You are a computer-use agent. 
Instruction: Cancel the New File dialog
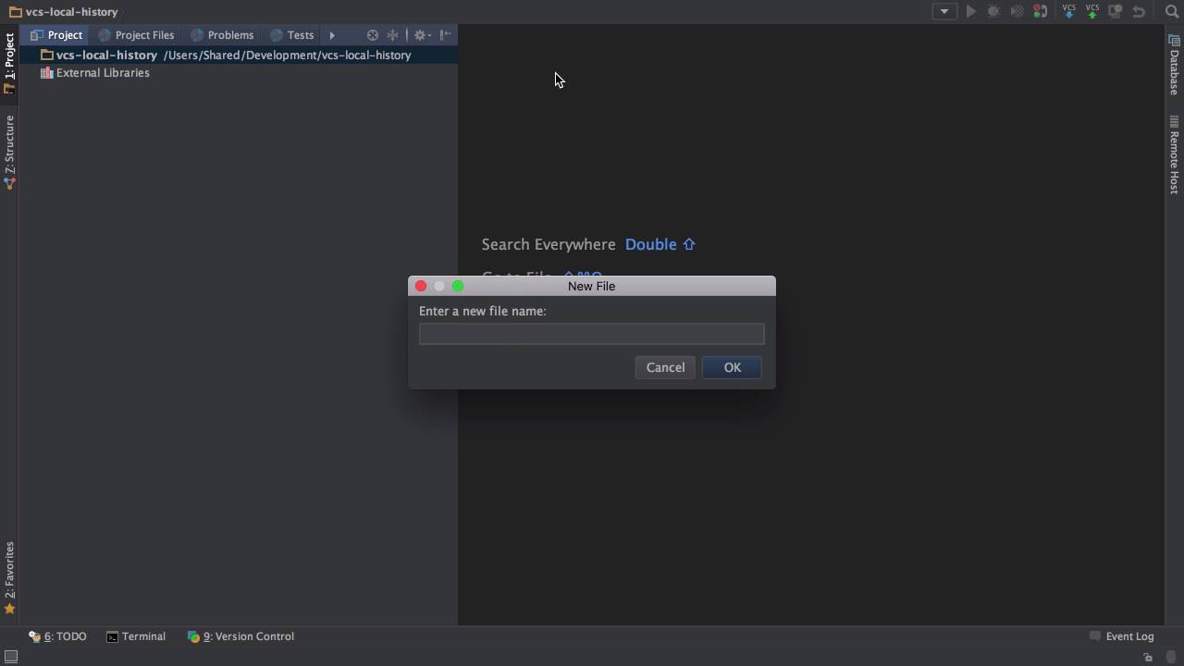click(x=665, y=367)
